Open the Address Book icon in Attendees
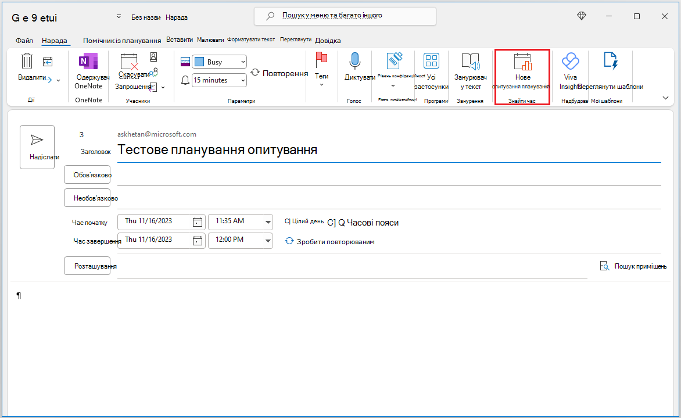 [153, 57]
